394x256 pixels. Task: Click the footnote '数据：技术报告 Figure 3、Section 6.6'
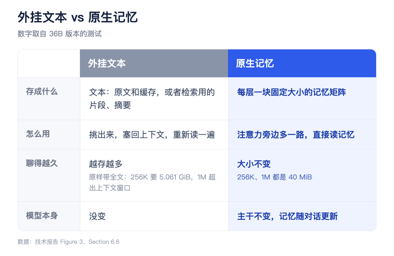68,242
